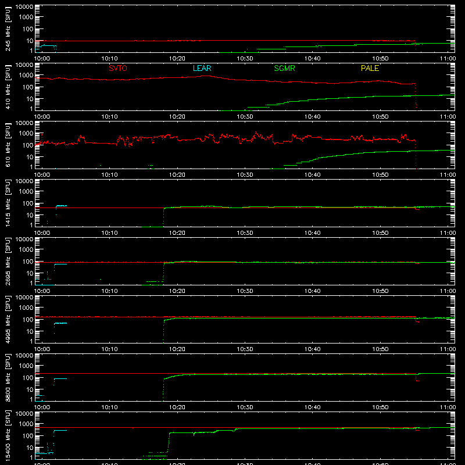
Task: Select the 4995 MHz [SFU] axis title
Action: [8, 319]
